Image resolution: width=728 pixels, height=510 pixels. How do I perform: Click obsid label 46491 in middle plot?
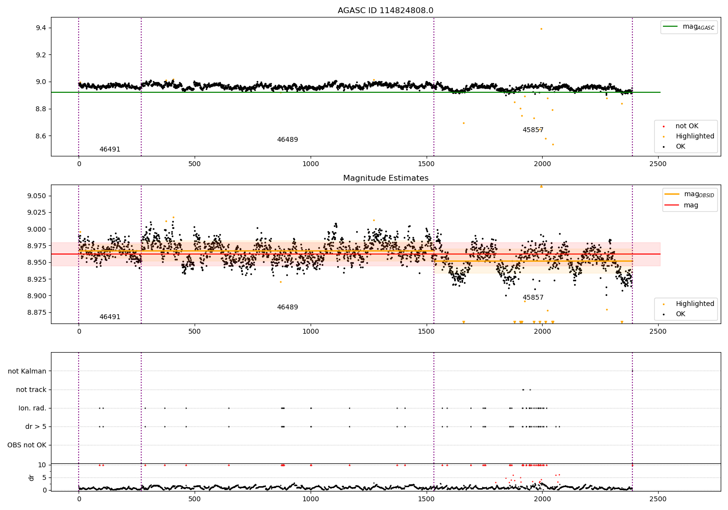[x=110, y=317]
